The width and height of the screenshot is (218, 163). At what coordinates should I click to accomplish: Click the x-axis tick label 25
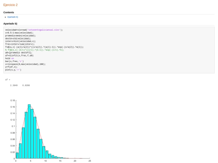pos(90,161)
